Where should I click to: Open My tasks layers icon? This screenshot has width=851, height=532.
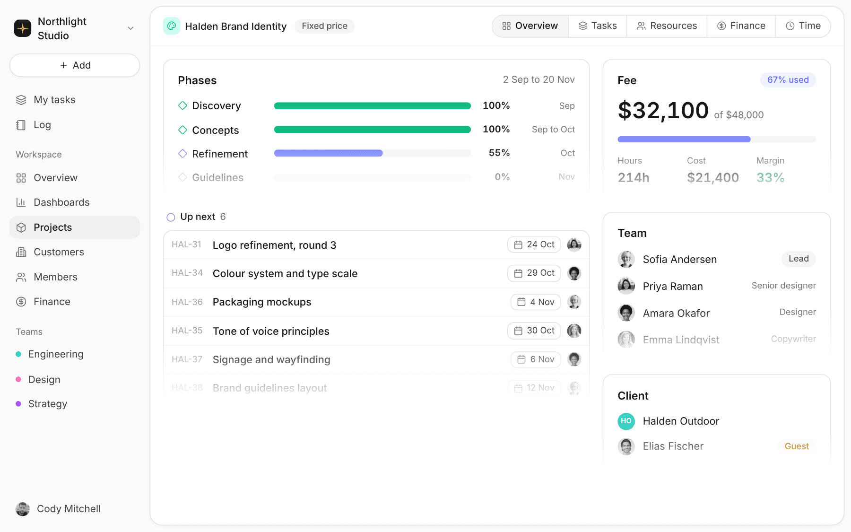click(x=21, y=100)
